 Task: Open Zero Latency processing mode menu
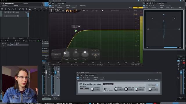74,65
